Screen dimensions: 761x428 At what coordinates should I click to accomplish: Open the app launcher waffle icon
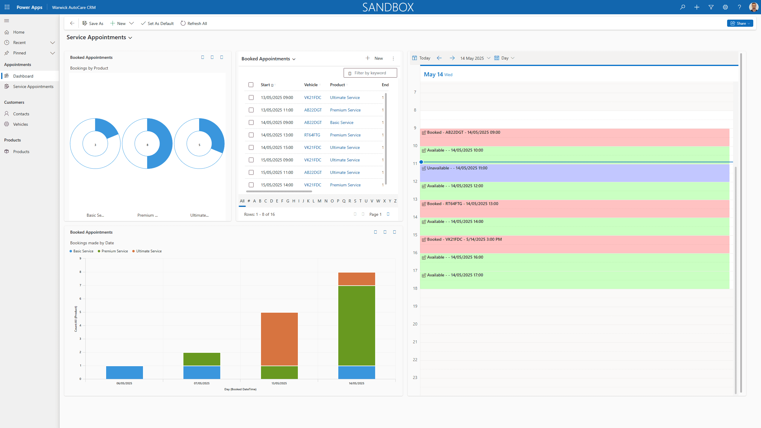click(7, 7)
